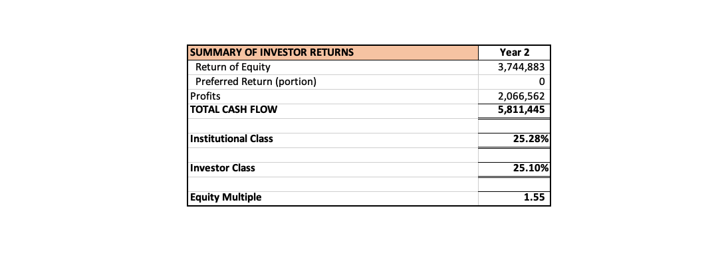Screen dimensions: 728x263
Task: Select the Return of Equity label cell
Action: click(x=333, y=67)
